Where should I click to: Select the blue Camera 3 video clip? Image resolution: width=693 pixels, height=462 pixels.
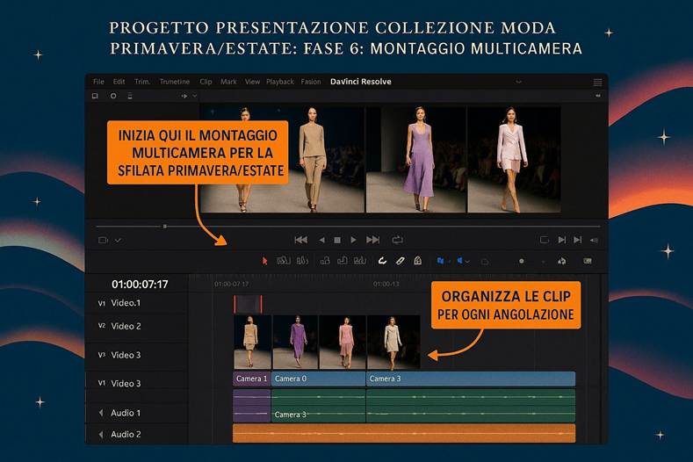(x=471, y=379)
